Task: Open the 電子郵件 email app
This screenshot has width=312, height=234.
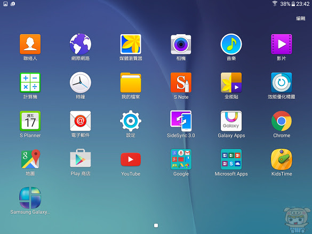Action: point(81,121)
